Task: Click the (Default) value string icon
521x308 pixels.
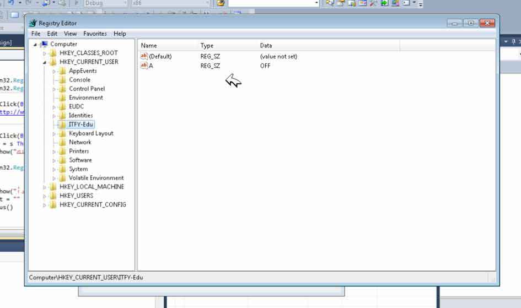Action: [144, 56]
